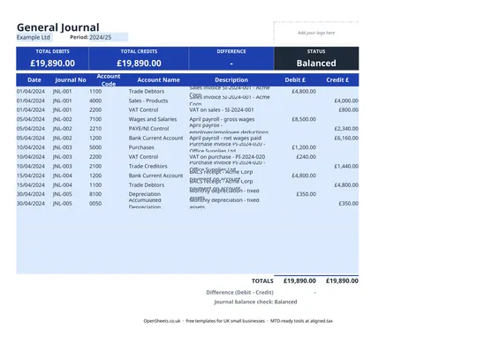Screen dimensions: 477x337
Task: Click account code 8100
Action: [x=95, y=194]
